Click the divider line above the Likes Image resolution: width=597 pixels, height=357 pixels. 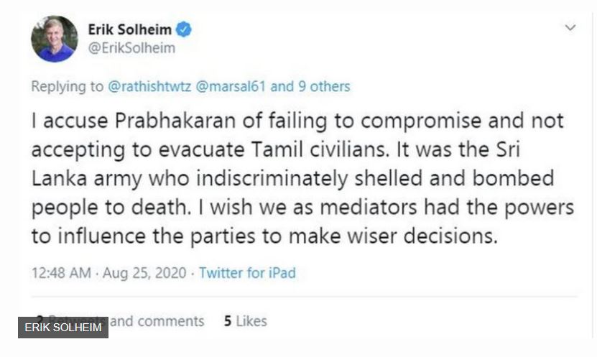(x=304, y=296)
